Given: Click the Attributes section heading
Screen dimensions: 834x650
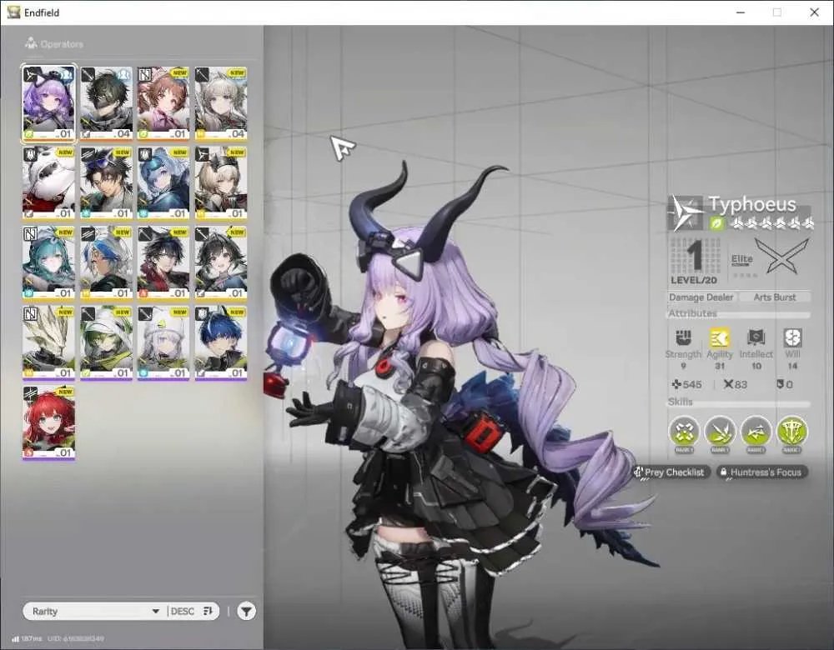Looking at the screenshot, I should [692, 313].
